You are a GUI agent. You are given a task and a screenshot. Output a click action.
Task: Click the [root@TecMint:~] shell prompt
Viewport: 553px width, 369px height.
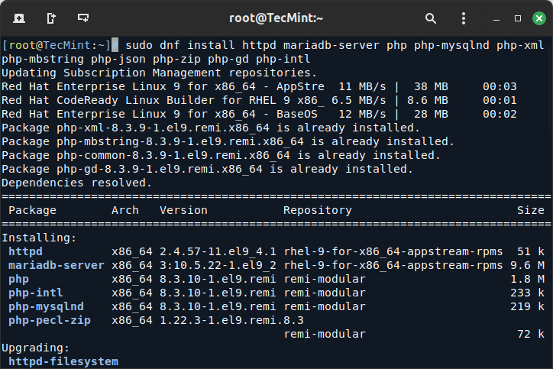[56, 45]
